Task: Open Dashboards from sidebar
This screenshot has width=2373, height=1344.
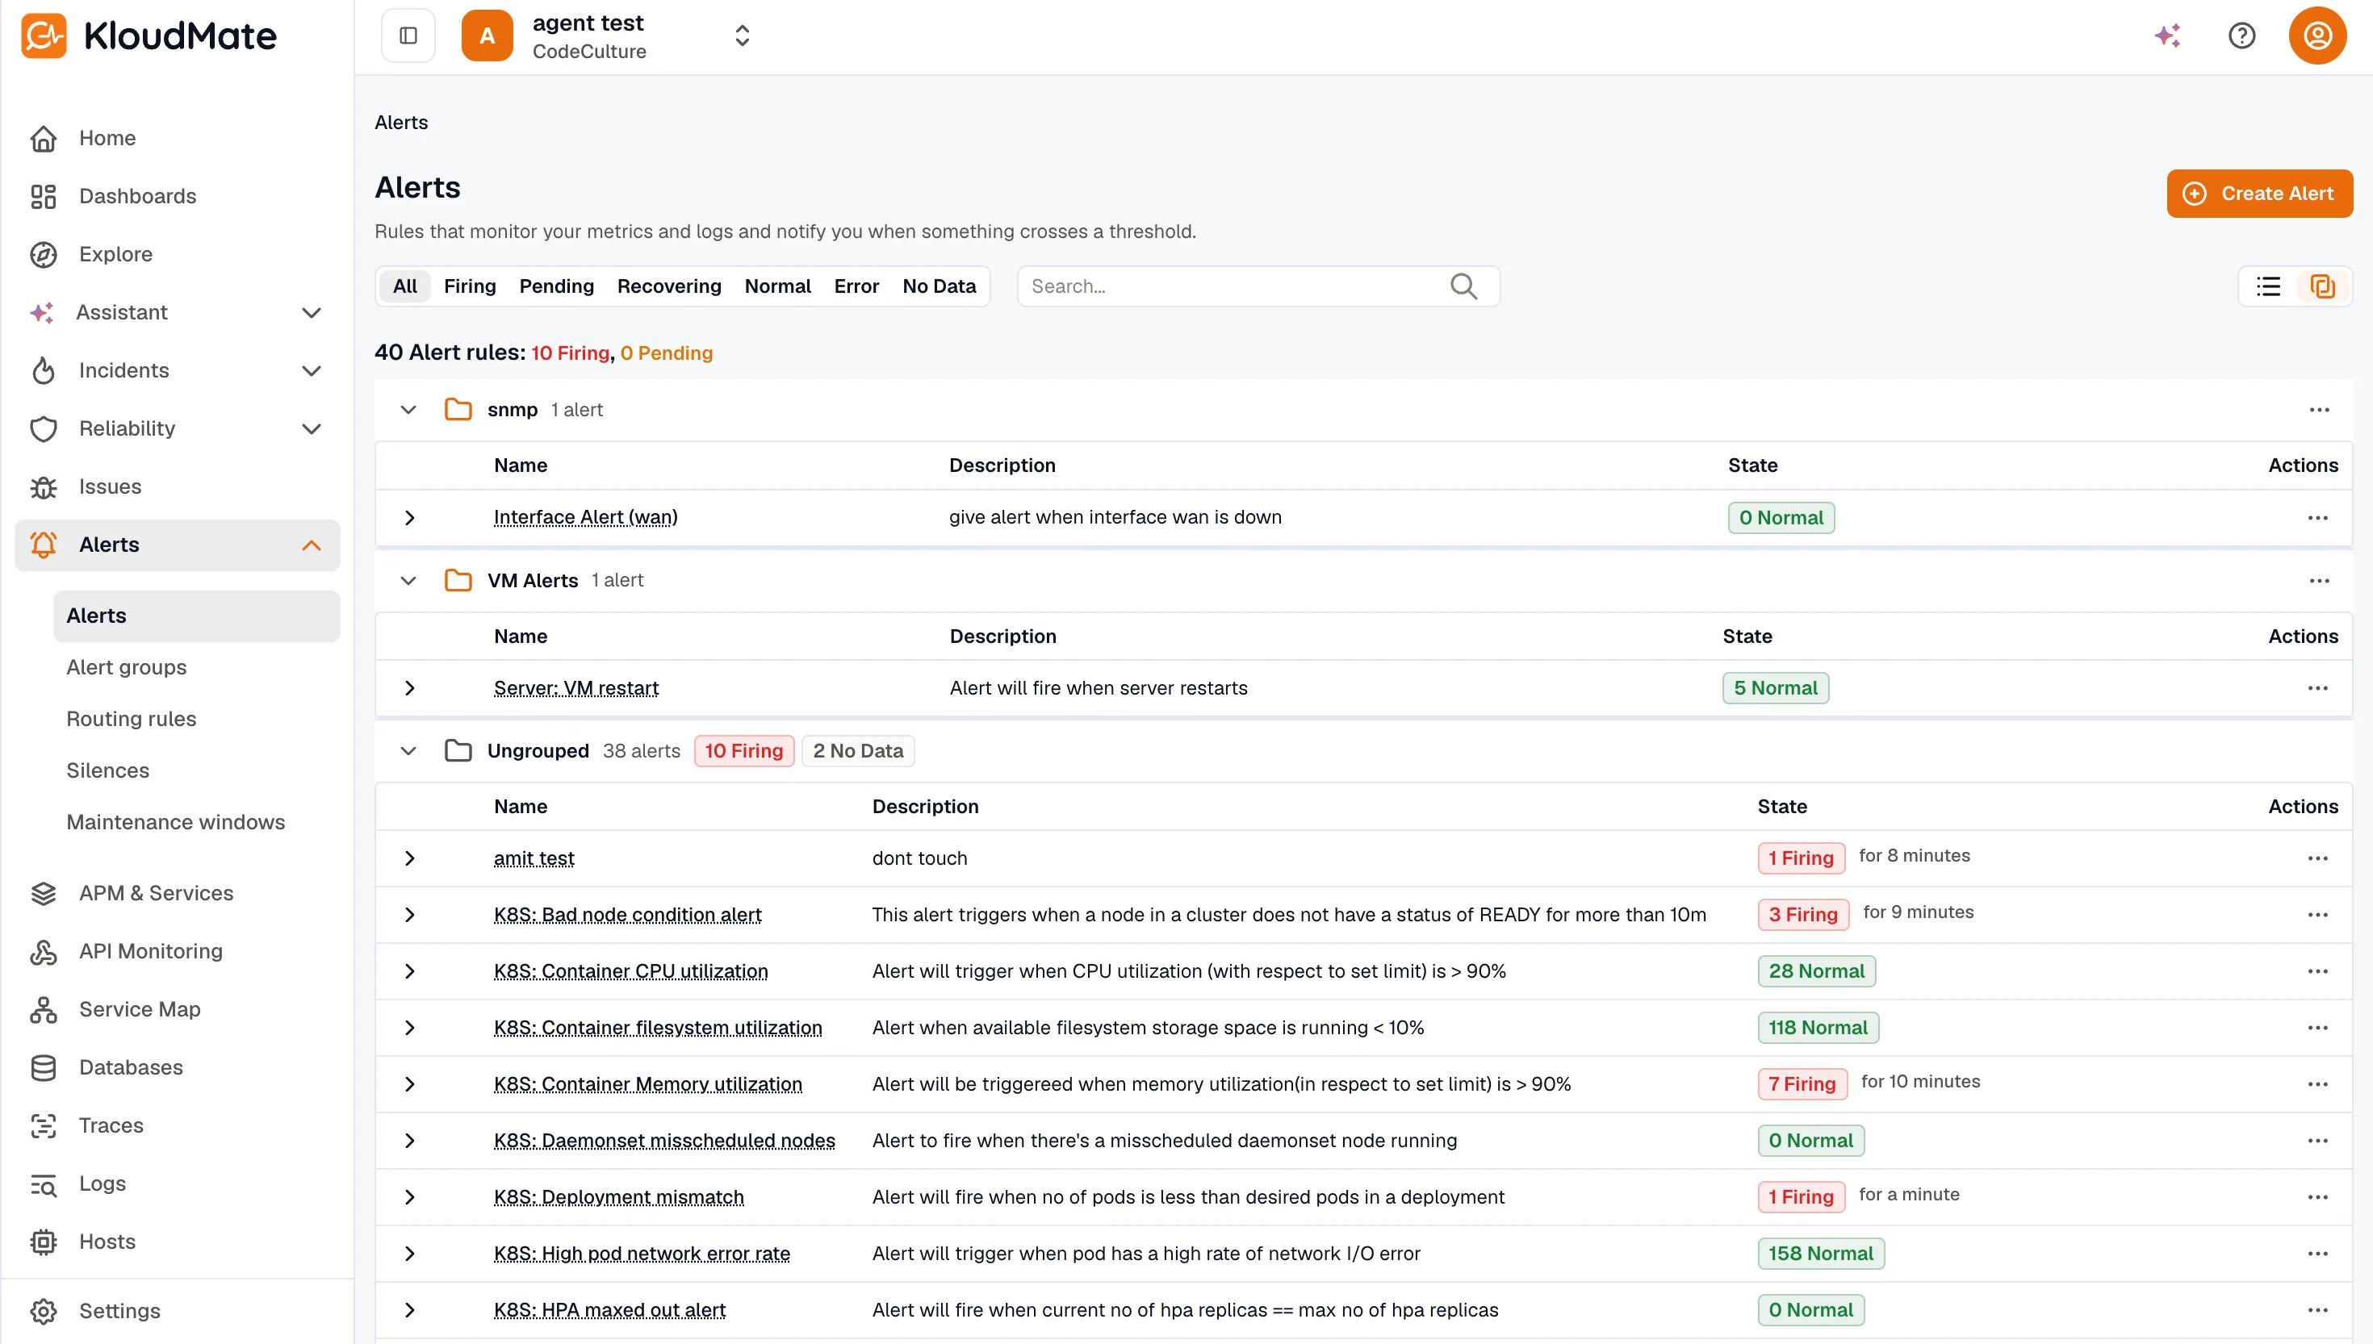Action: tap(178, 197)
